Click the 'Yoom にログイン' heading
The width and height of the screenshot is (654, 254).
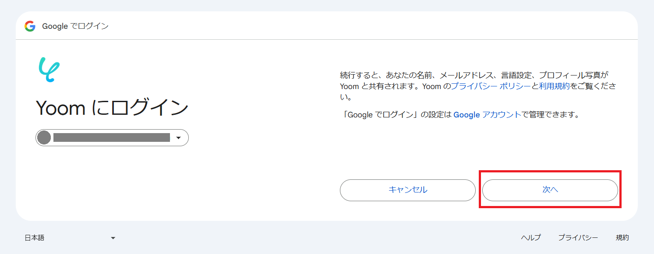(112, 108)
